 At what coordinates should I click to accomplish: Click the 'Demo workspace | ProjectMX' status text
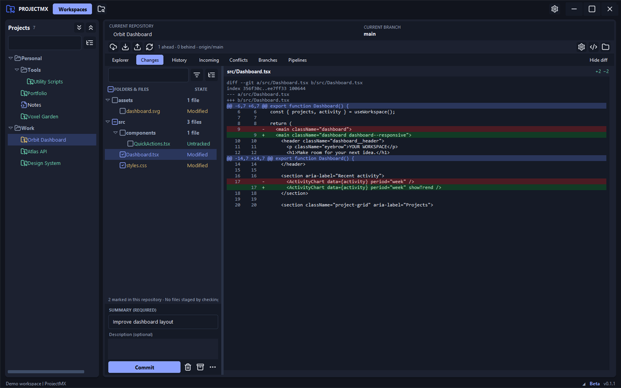click(x=36, y=384)
